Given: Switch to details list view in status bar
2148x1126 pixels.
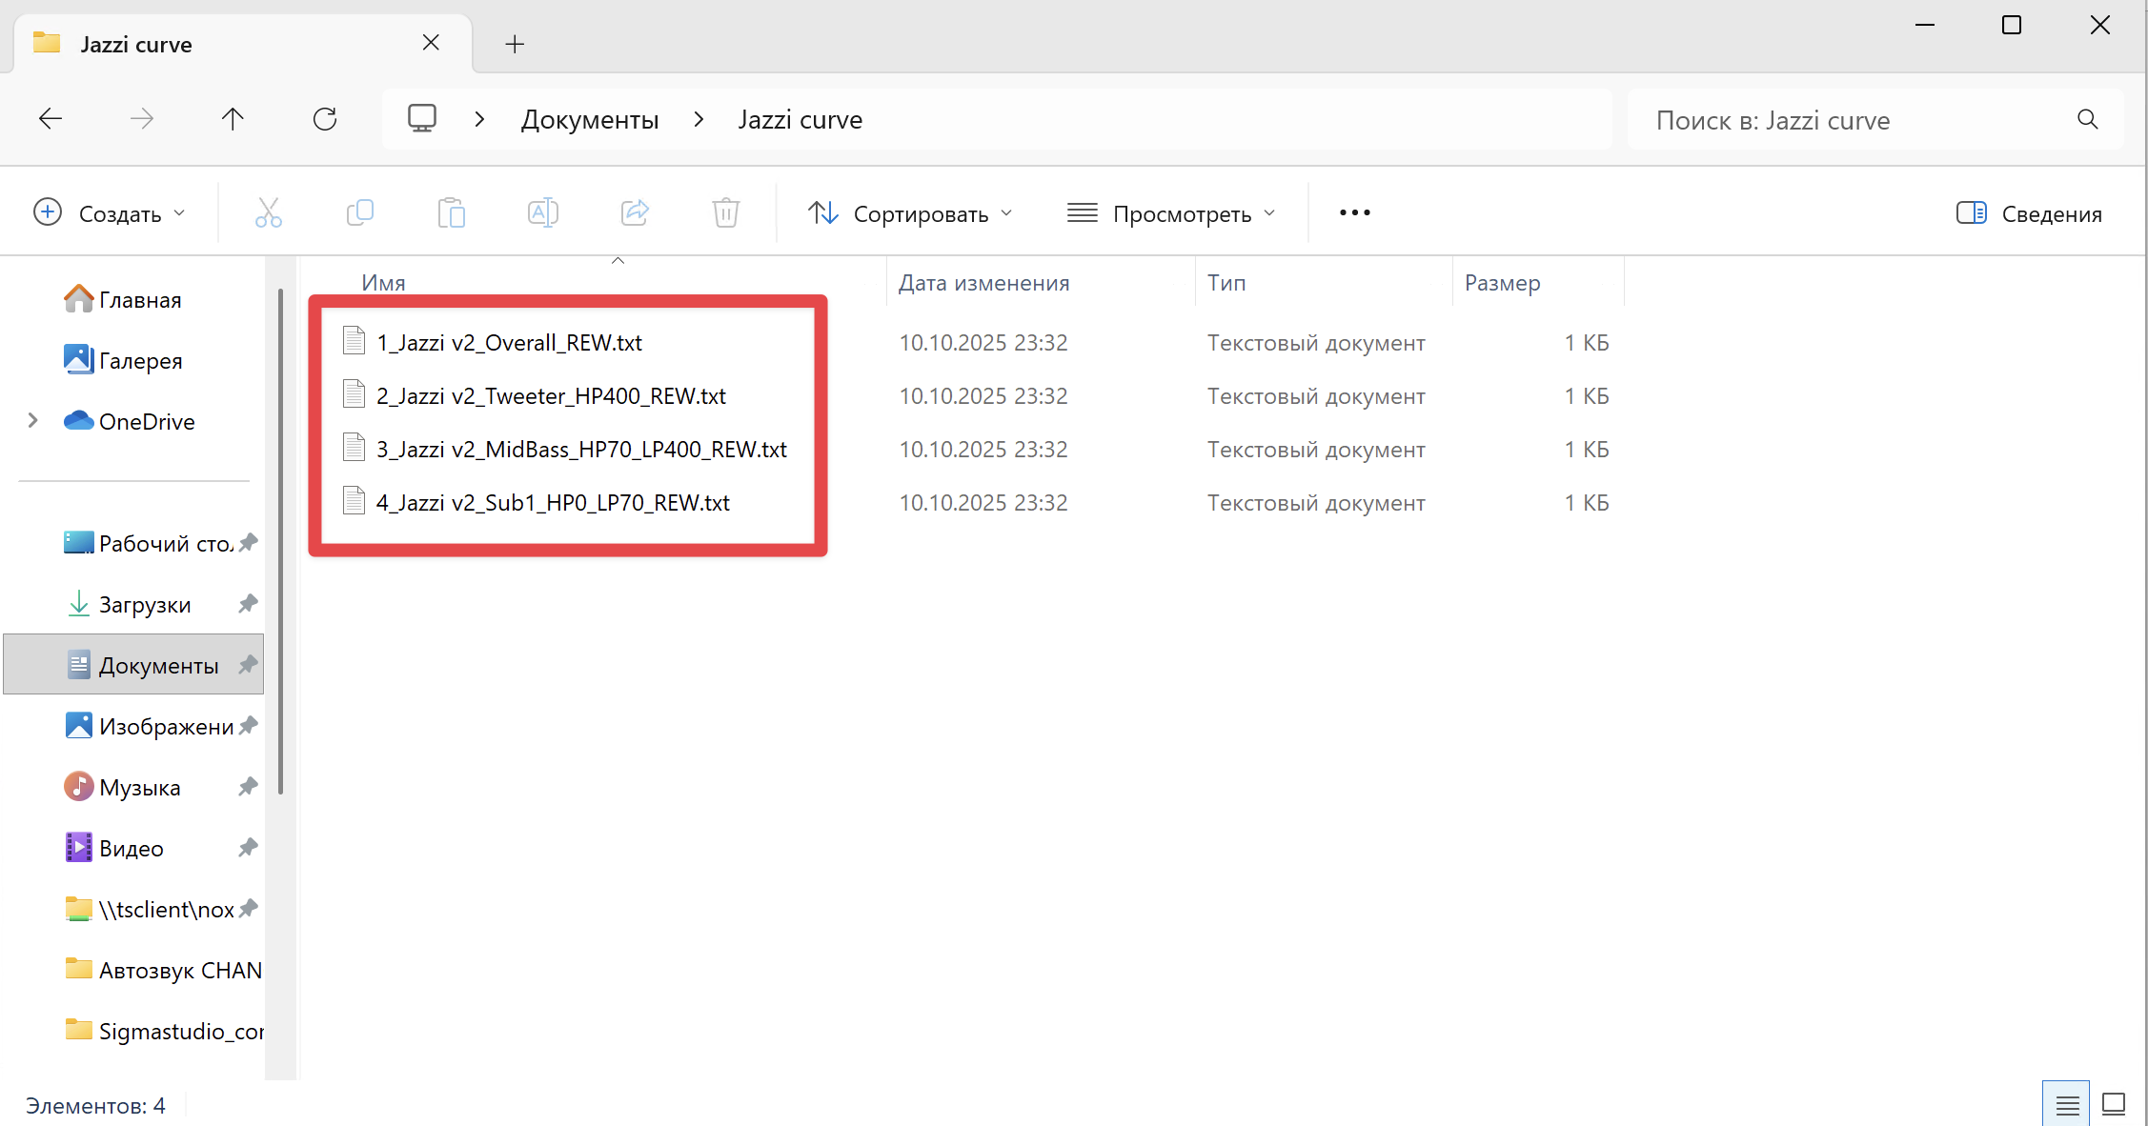Looking at the screenshot, I should pos(2067,1104).
